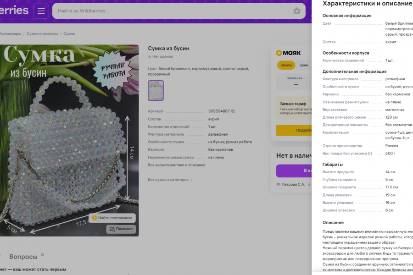Screen dimensions: 413x275
Task: Open the Сумки breadcrumb
Action: [x=69, y=33]
